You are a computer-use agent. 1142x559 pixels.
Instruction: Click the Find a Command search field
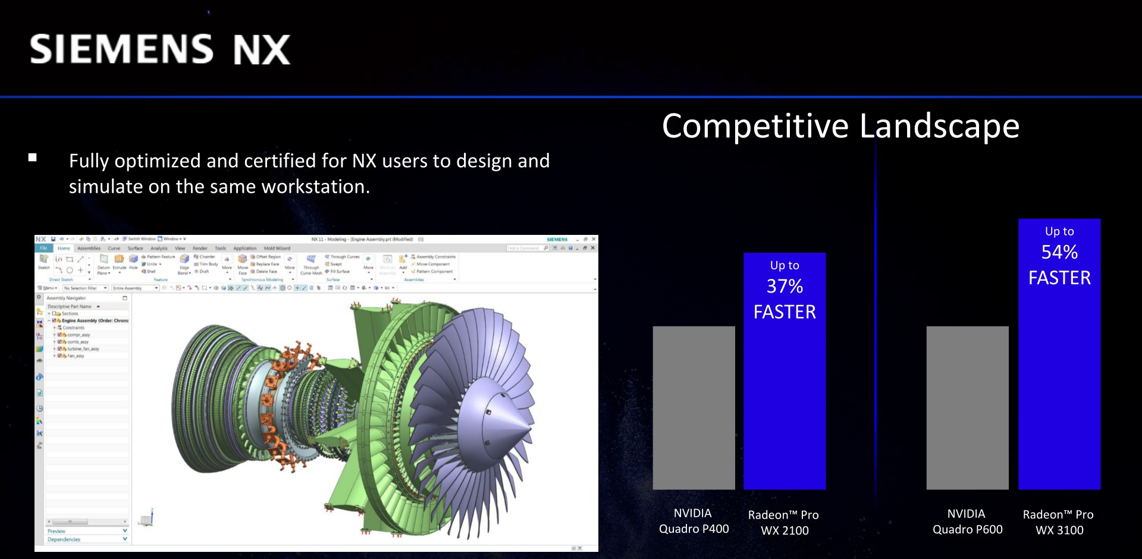coord(528,248)
